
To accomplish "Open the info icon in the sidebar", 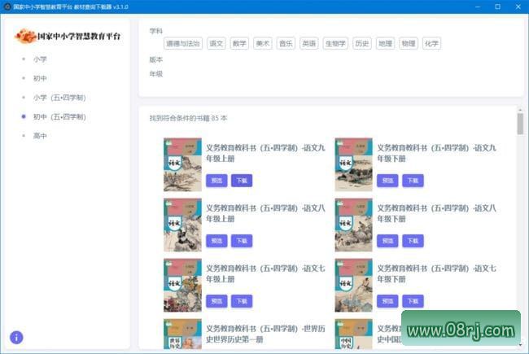I will click(16, 337).
